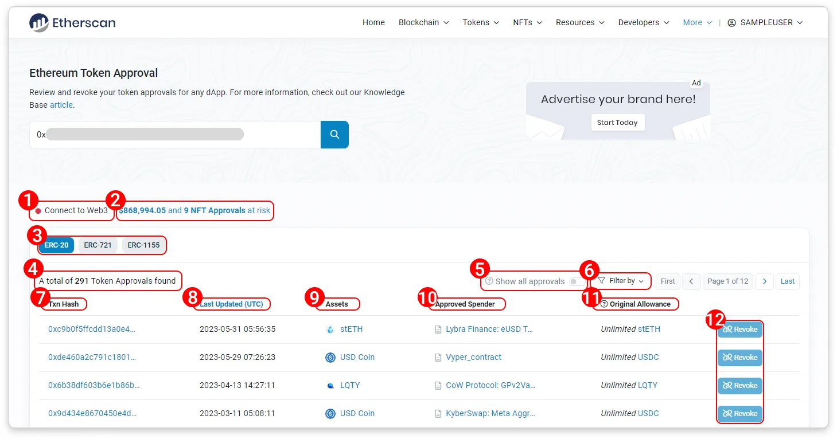Switch to the ERC-721 tab
The height and width of the screenshot is (439, 837).
coord(98,245)
